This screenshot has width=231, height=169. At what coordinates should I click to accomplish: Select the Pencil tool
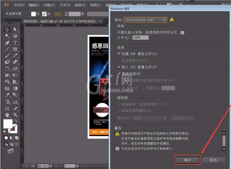pos(15,55)
